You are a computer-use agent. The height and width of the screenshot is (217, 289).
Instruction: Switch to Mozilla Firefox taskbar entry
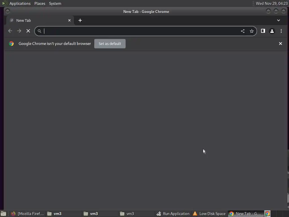[28, 214]
